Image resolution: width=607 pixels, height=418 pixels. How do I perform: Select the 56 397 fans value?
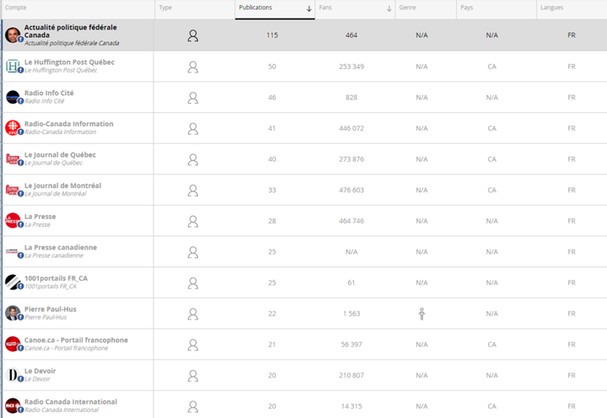point(352,345)
